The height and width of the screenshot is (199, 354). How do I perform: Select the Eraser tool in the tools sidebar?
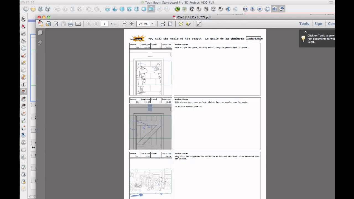(24, 77)
